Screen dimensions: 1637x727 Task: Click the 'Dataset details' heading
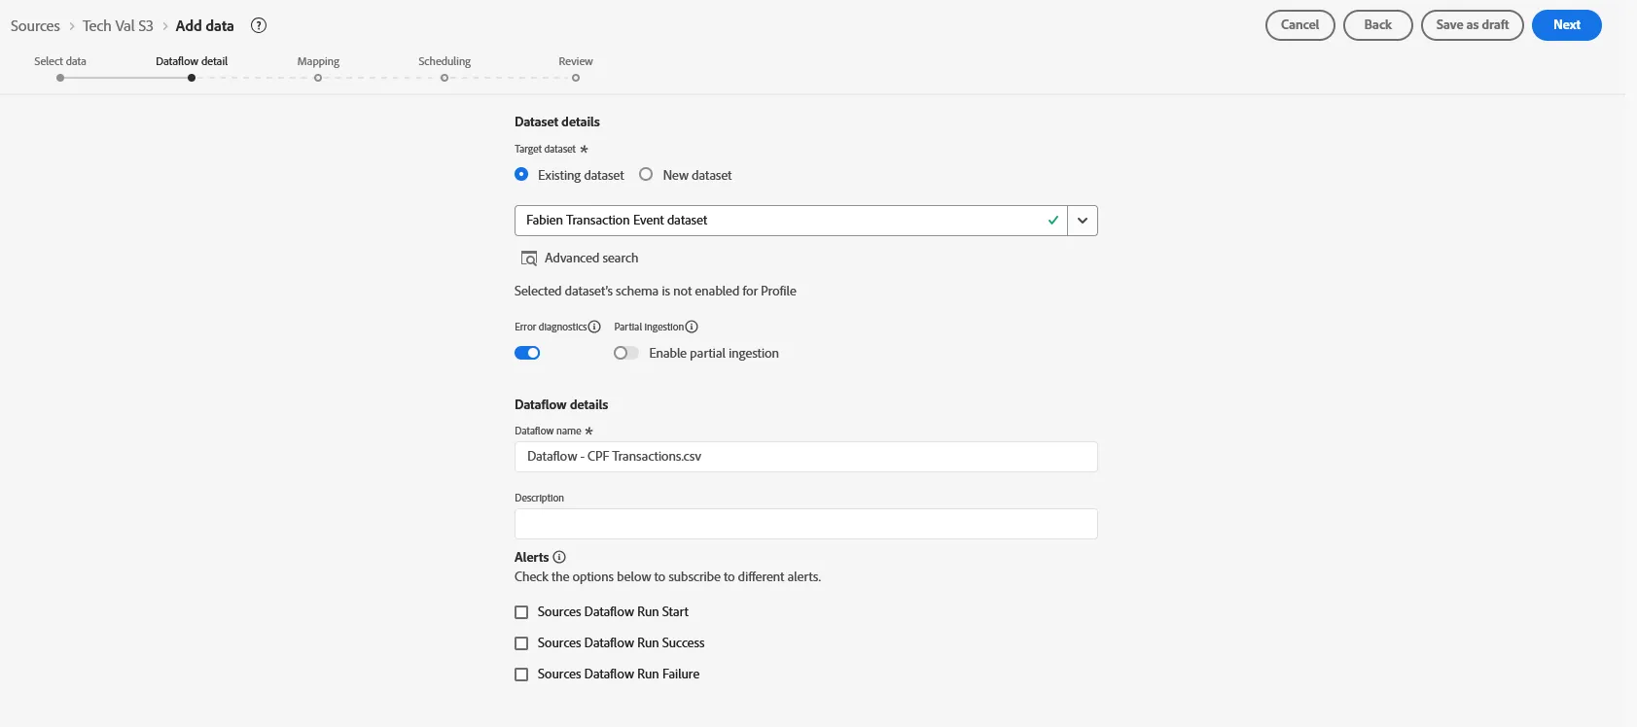pos(557,121)
